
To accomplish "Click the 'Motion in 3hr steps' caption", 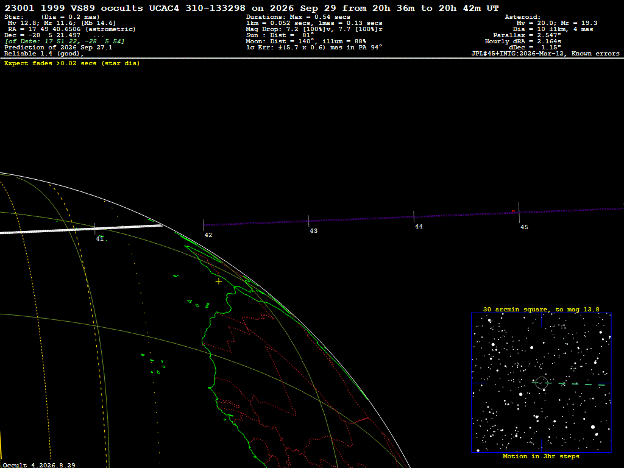I will tap(541, 456).
